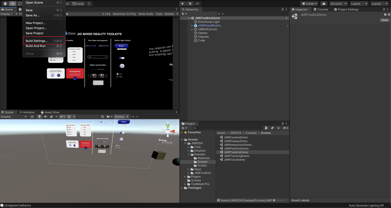Toggle scene audio speaker icon
The image size is (391, 208).
tap(45, 117)
